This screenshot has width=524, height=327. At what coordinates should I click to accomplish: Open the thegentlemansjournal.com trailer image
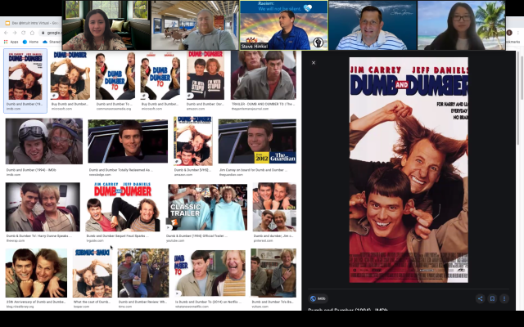pyautogui.click(x=264, y=75)
